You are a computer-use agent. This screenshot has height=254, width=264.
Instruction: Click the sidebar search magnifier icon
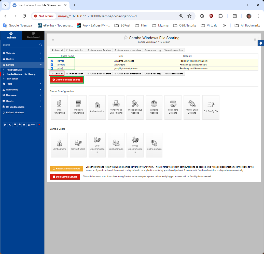(x=40, y=45)
